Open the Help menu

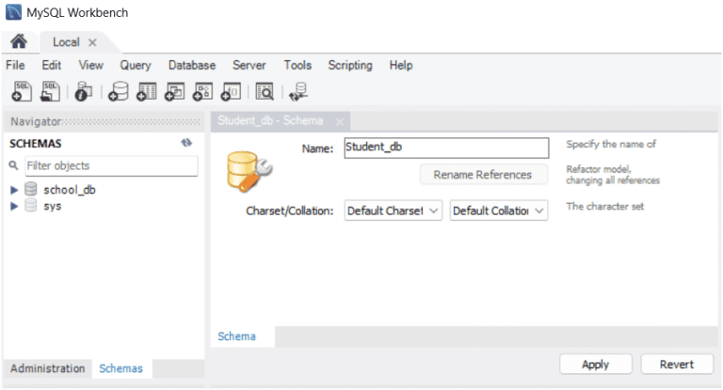pos(401,66)
